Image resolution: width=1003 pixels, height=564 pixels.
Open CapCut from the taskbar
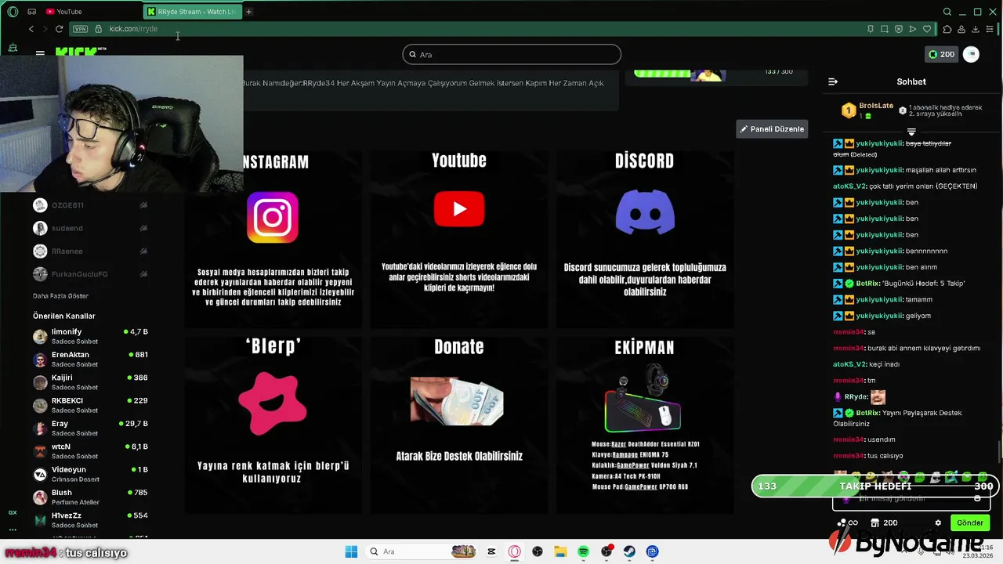(x=491, y=551)
